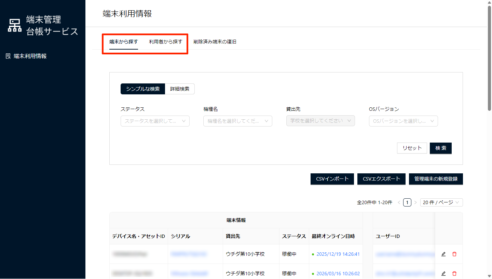The width and height of the screenshot is (492, 279).
Task: Click the next page arrow in pagination
Action: click(x=415, y=202)
